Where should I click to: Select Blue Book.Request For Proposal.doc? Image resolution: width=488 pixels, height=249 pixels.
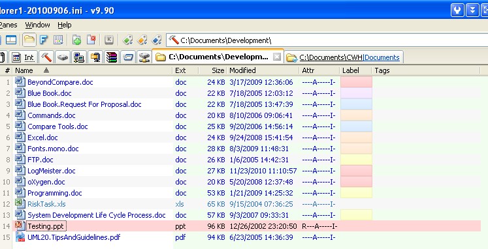point(84,105)
